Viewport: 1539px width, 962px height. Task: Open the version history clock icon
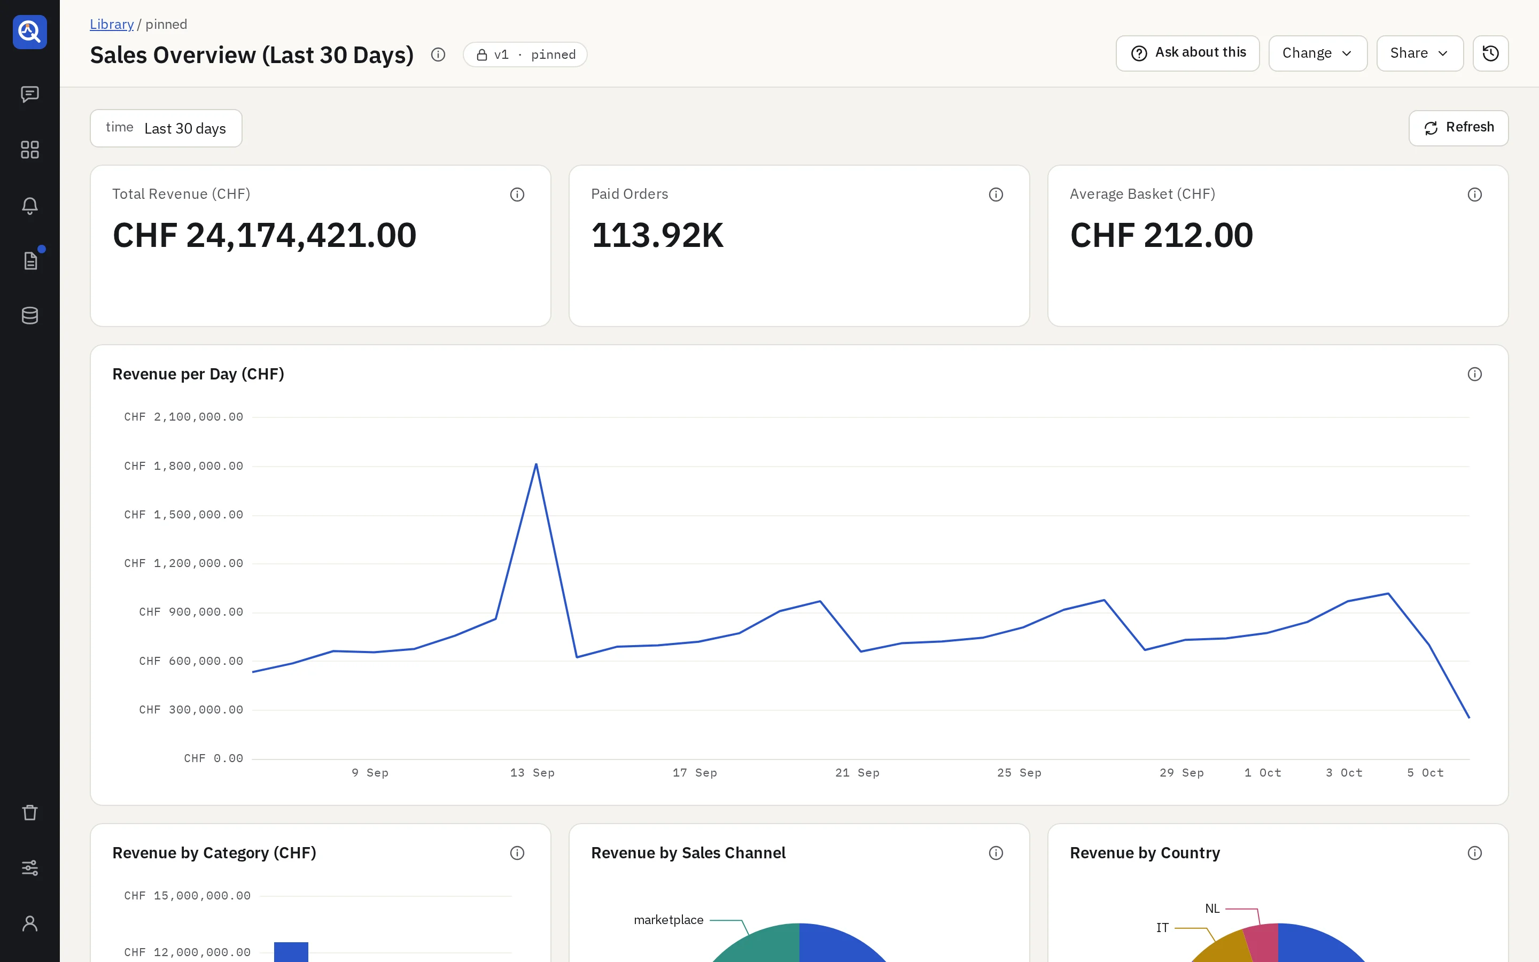(1491, 53)
